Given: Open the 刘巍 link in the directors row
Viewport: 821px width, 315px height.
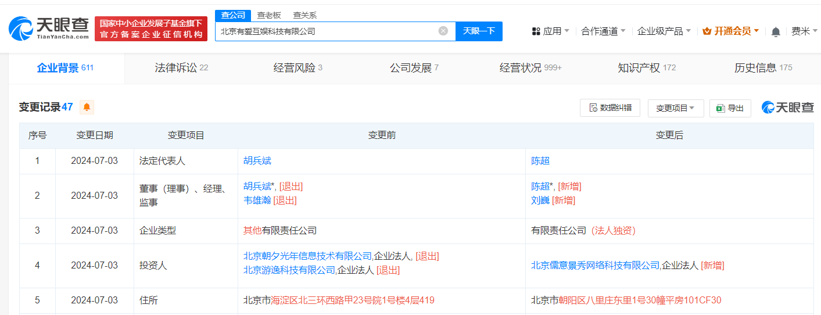Looking at the screenshot, I should point(540,201).
